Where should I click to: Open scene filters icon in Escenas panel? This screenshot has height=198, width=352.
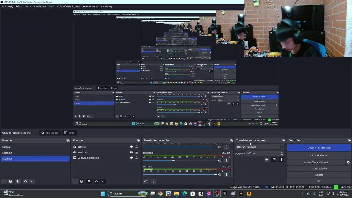[x=18, y=181]
